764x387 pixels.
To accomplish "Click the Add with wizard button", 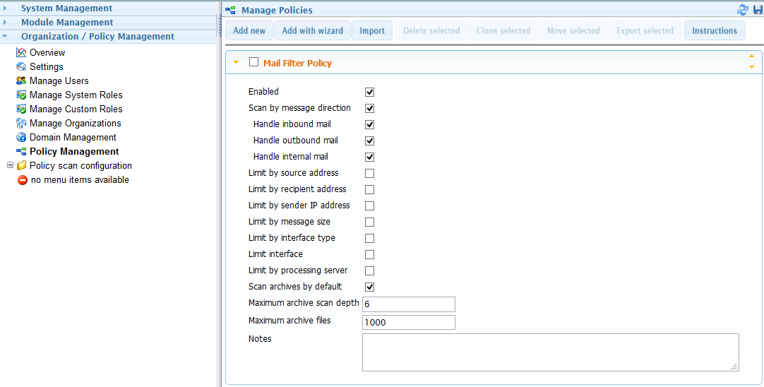I will [312, 31].
